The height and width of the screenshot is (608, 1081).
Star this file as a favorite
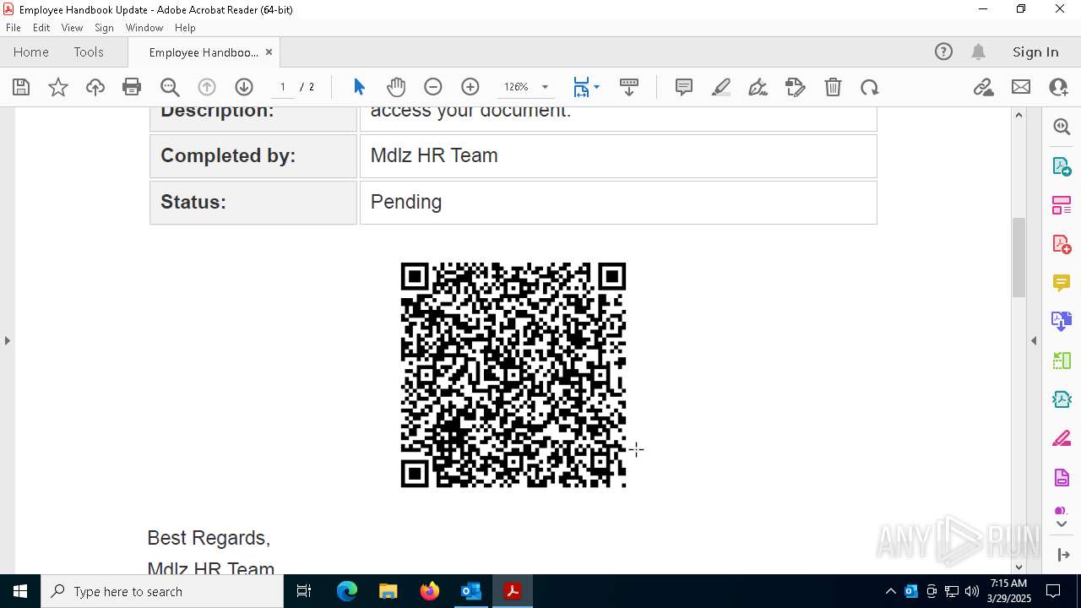[58, 87]
